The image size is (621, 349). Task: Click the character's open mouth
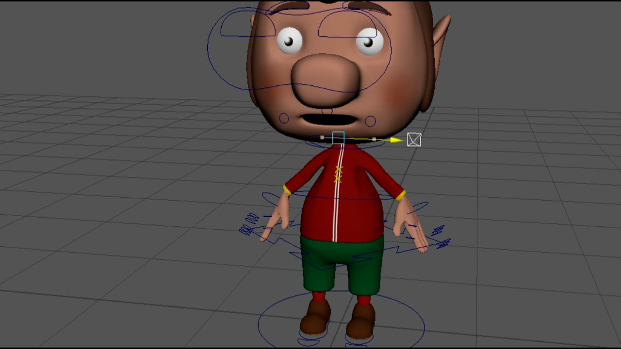coord(330,120)
